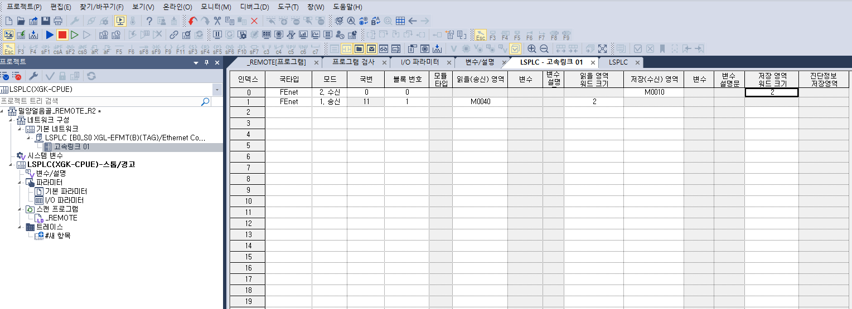
Task: Select the row header with index 5
Action: point(248,146)
